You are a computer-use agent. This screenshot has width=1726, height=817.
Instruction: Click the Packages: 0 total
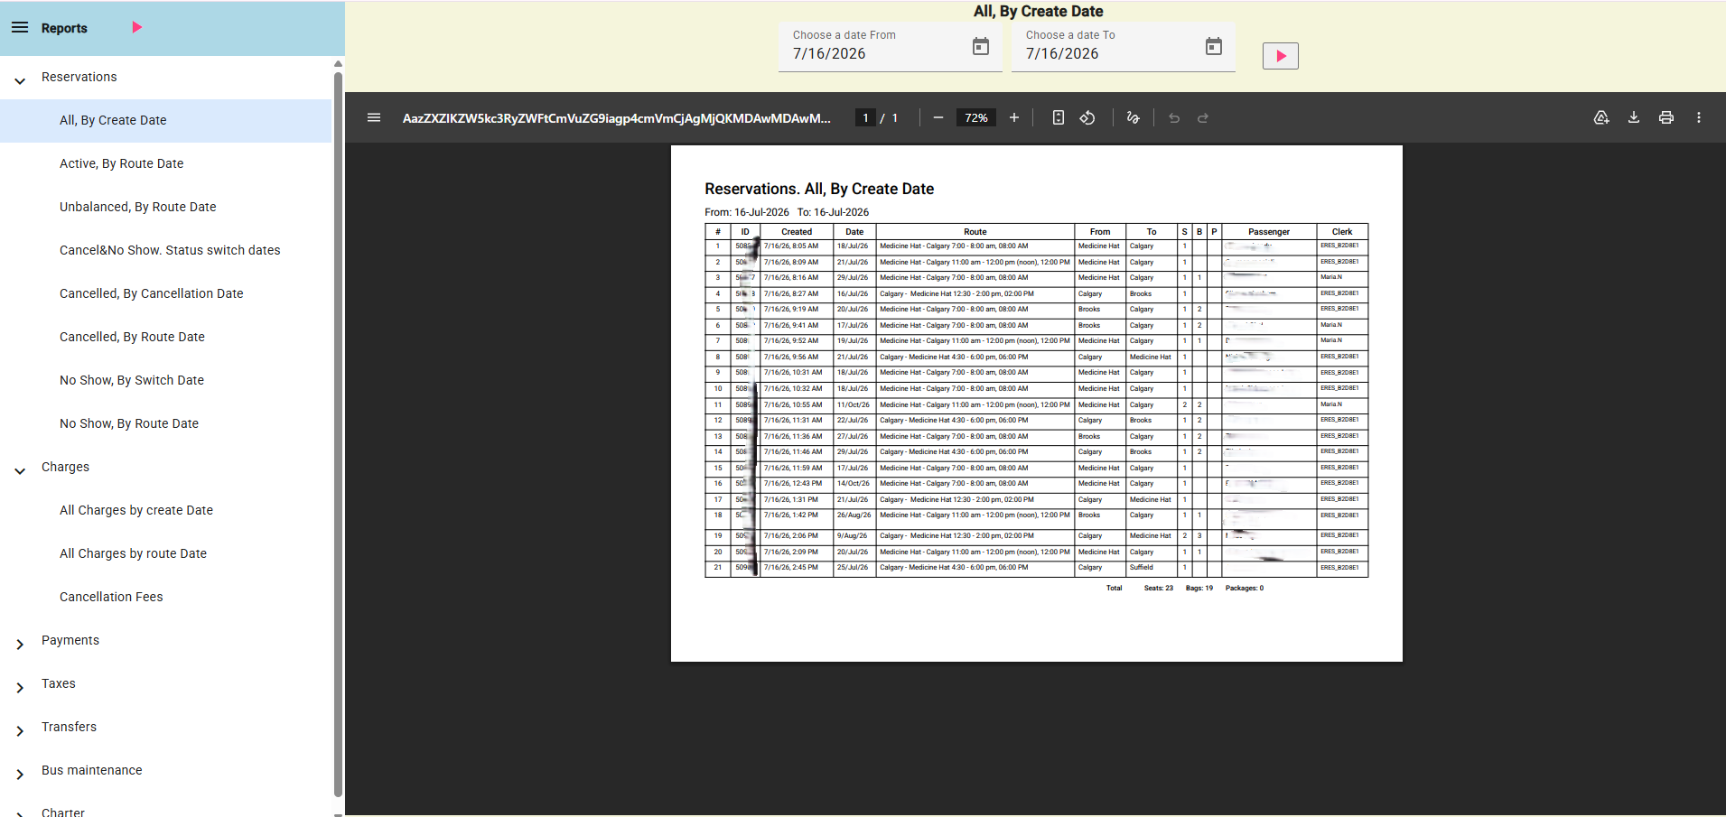pyautogui.click(x=1245, y=588)
